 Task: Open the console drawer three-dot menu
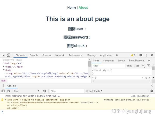click(3, 86)
